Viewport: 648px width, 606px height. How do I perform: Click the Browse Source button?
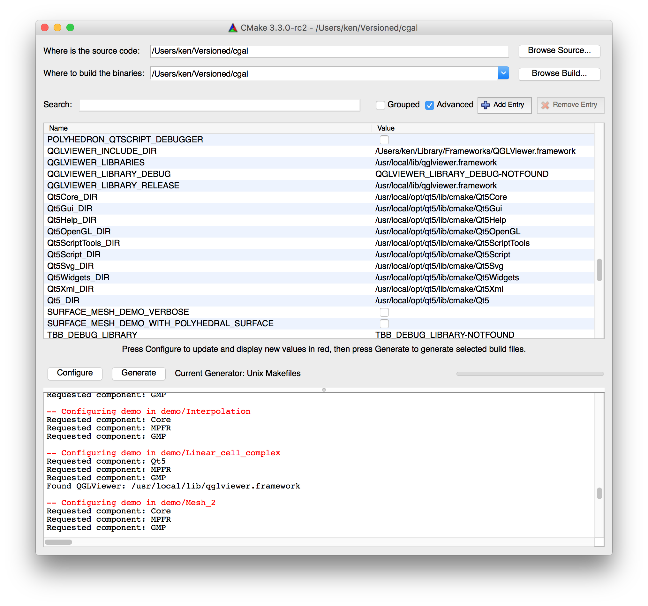click(x=560, y=51)
